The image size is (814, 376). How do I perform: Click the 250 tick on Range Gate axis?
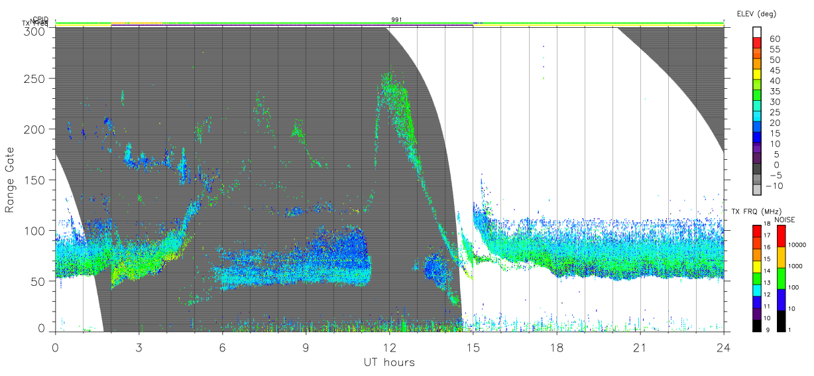34,78
